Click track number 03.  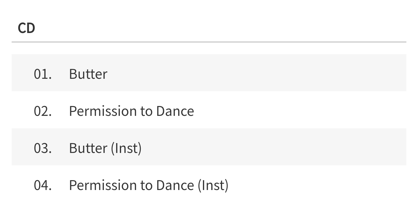pos(43,148)
